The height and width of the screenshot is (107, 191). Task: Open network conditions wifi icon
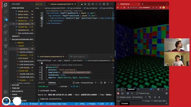150,97
